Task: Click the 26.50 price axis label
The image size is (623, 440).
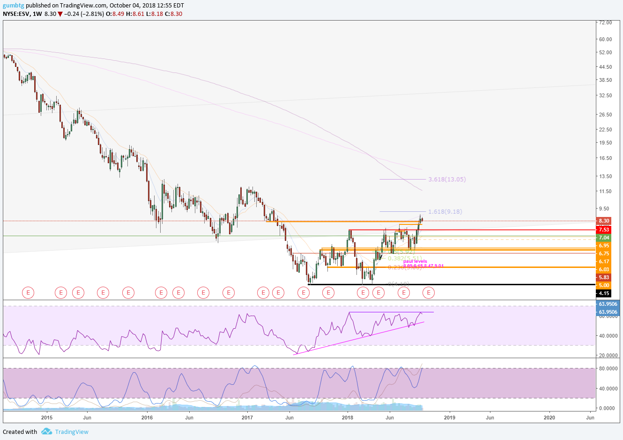Action: coord(605,115)
